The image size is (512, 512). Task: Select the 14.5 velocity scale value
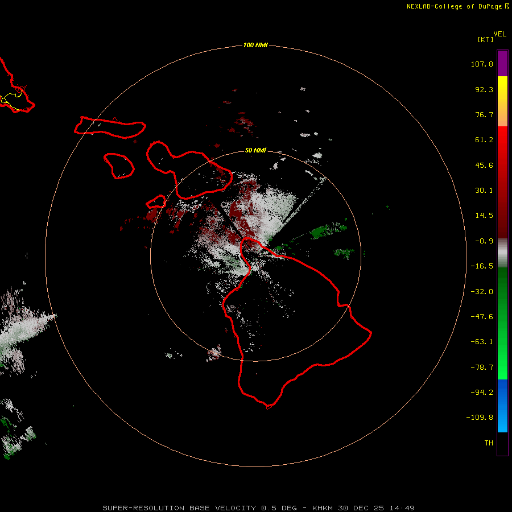(x=484, y=216)
